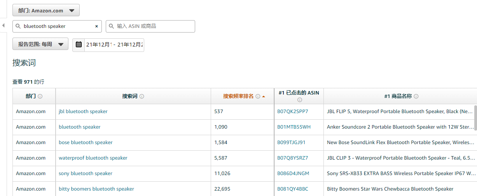
Task: Open the 报告范围: 每周 dropdown
Action: tap(40, 44)
